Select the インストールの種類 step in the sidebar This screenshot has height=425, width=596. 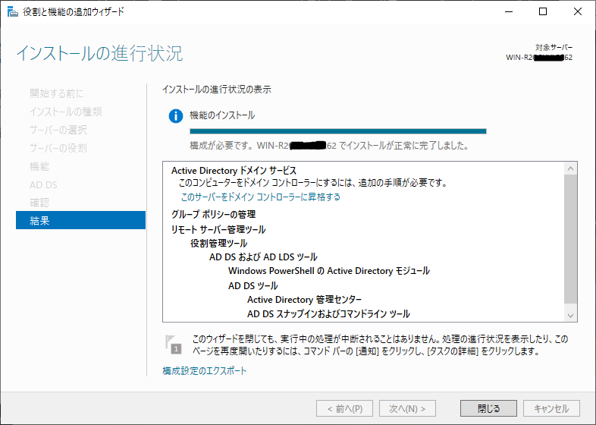66,112
